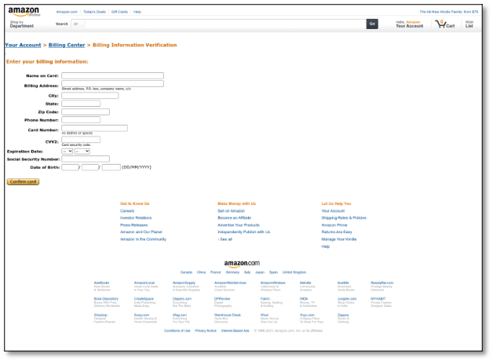This screenshot has width=493, height=361.
Task: Open AbeBooks footer link
Action: 101,283
